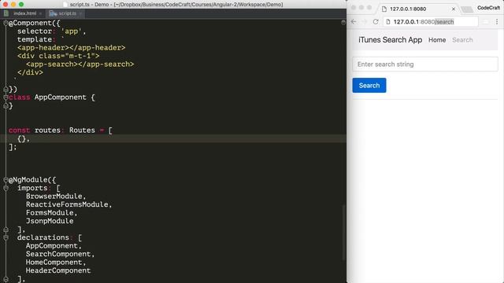The width and height of the screenshot is (504, 283).
Task: Click the page icon on browser tab
Action: (384, 9)
